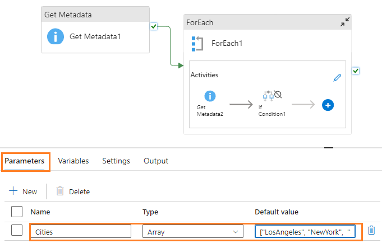This screenshot has height=248, width=382.
Task: Edit ForEach activities with pencil icon
Action: pyautogui.click(x=337, y=78)
